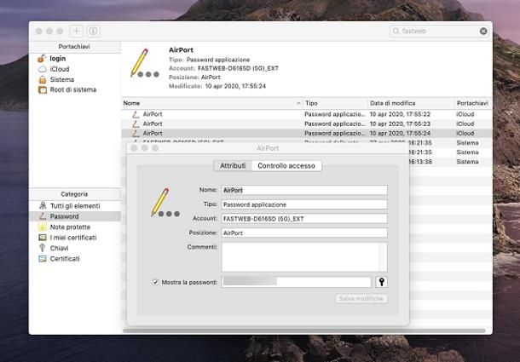520x362 pixels.
Task: Show Tutti gli elementi category
Action: click(75, 206)
